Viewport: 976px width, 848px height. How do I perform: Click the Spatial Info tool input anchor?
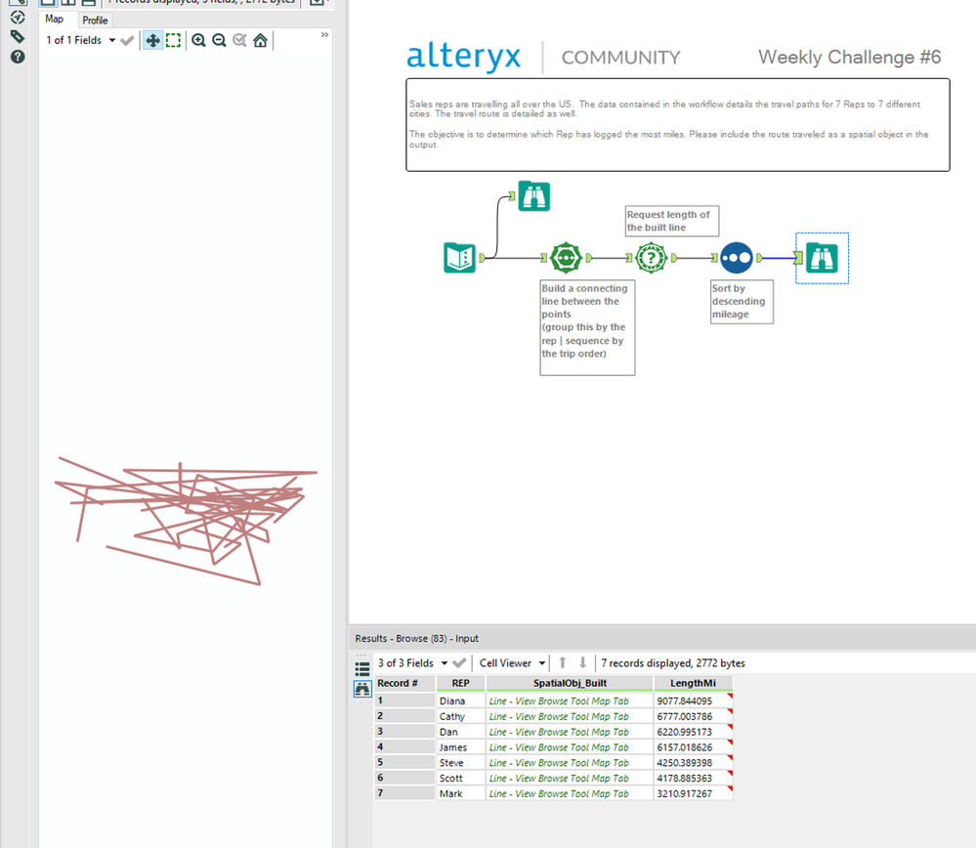[629, 258]
